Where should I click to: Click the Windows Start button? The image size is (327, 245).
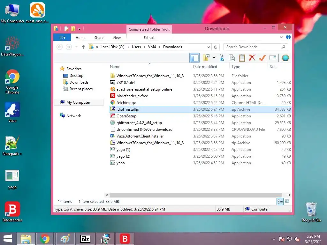point(8,239)
